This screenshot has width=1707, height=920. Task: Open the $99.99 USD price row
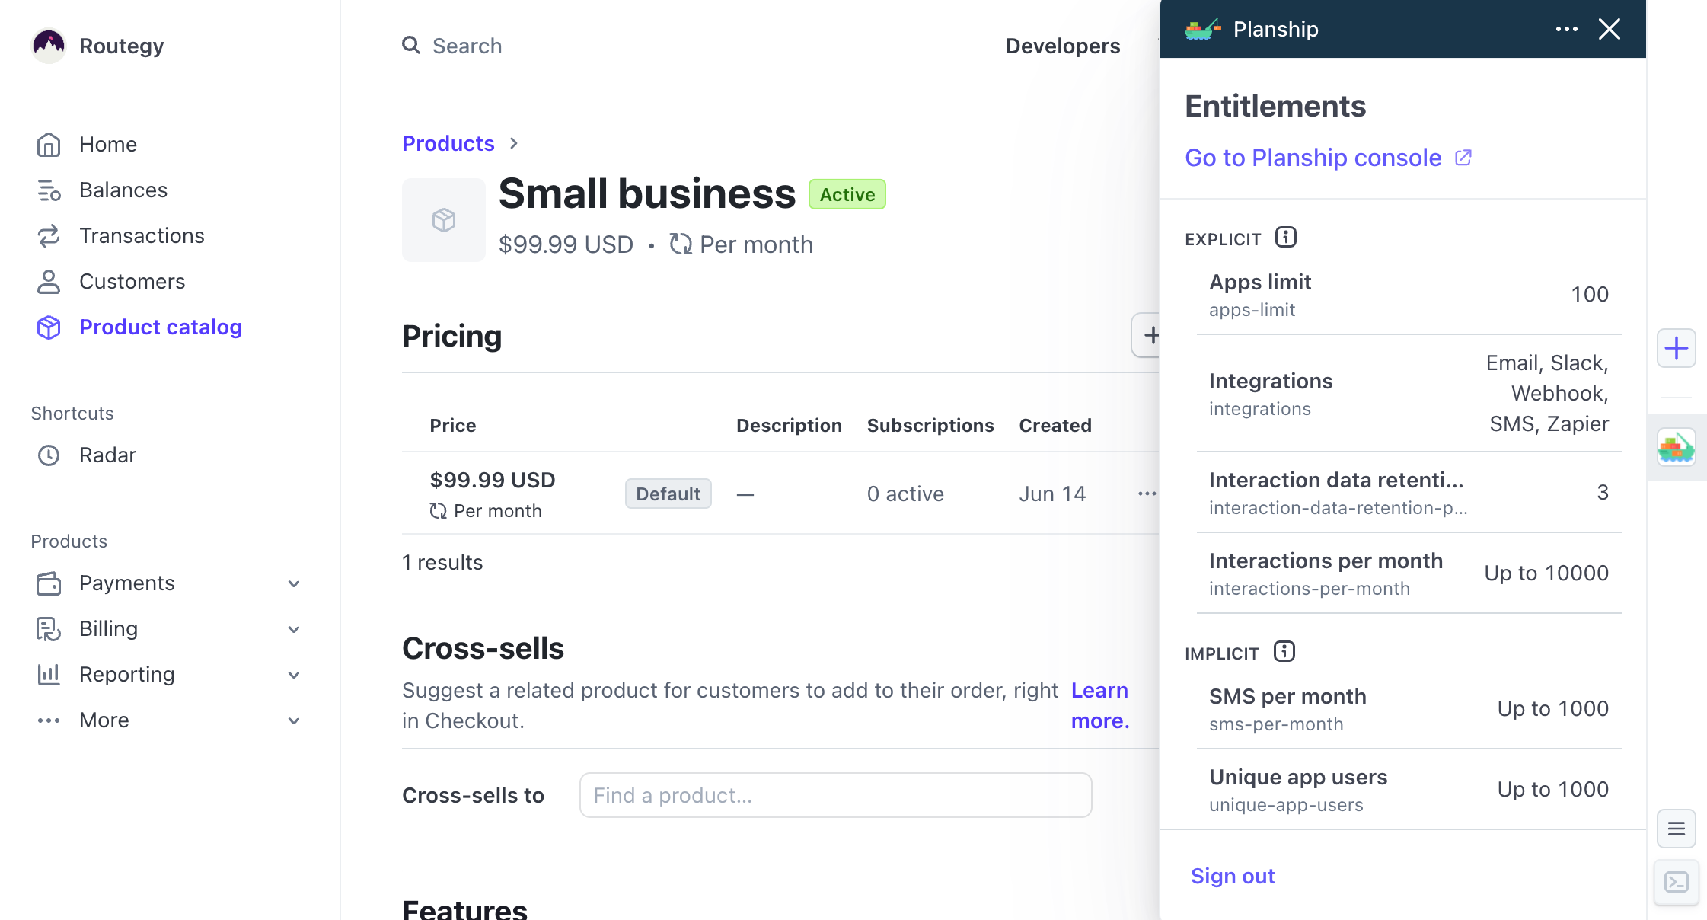click(x=780, y=494)
